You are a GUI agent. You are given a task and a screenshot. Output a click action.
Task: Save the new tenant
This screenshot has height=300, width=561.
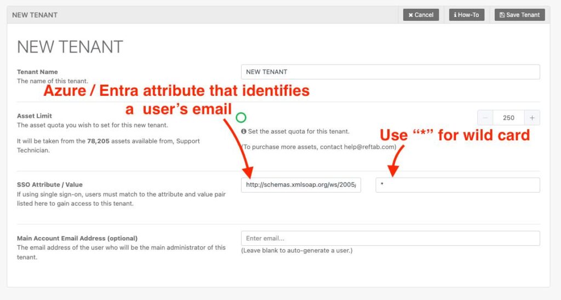[x=519, y=15]
